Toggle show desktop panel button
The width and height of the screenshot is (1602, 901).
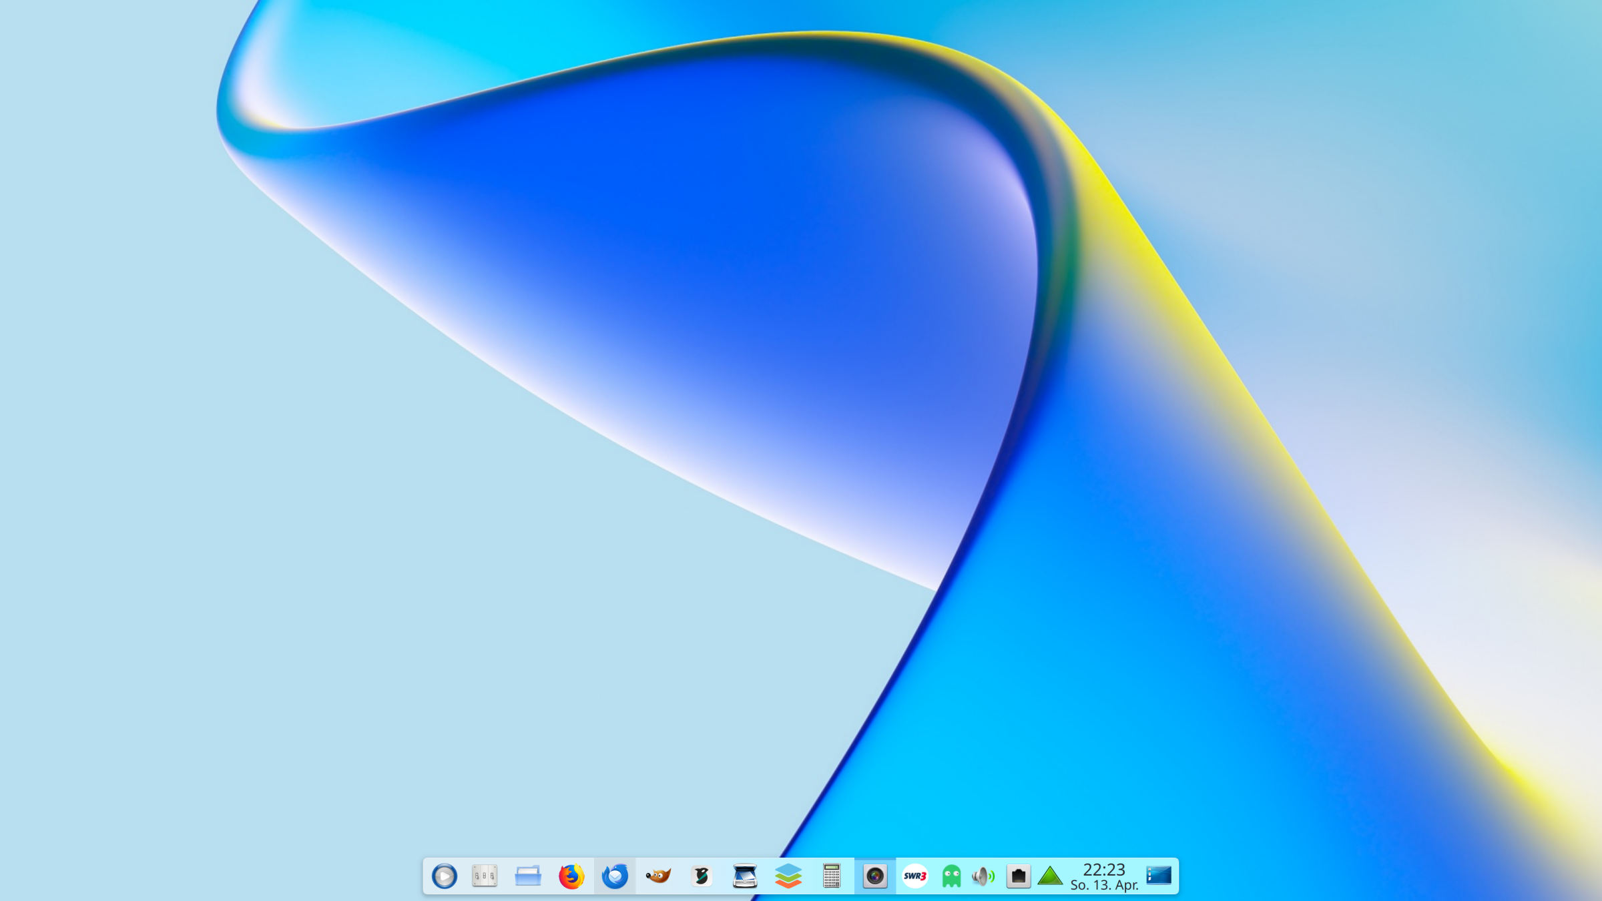click(1159, 876)
